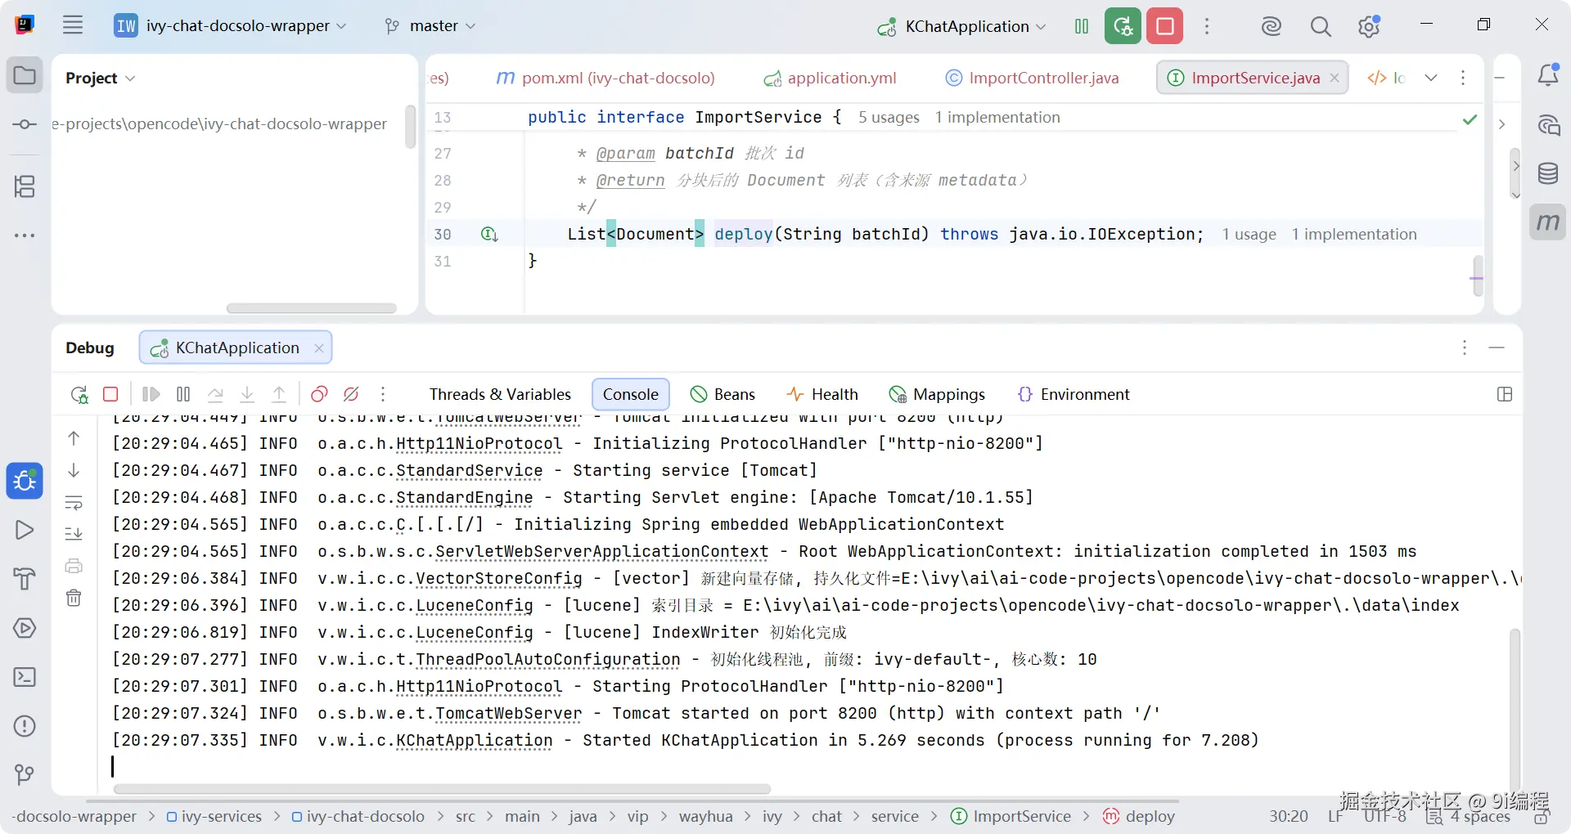Pause program in debug toolbar
This screenshot has width=1571, height=834.
[x=183, y=394]
